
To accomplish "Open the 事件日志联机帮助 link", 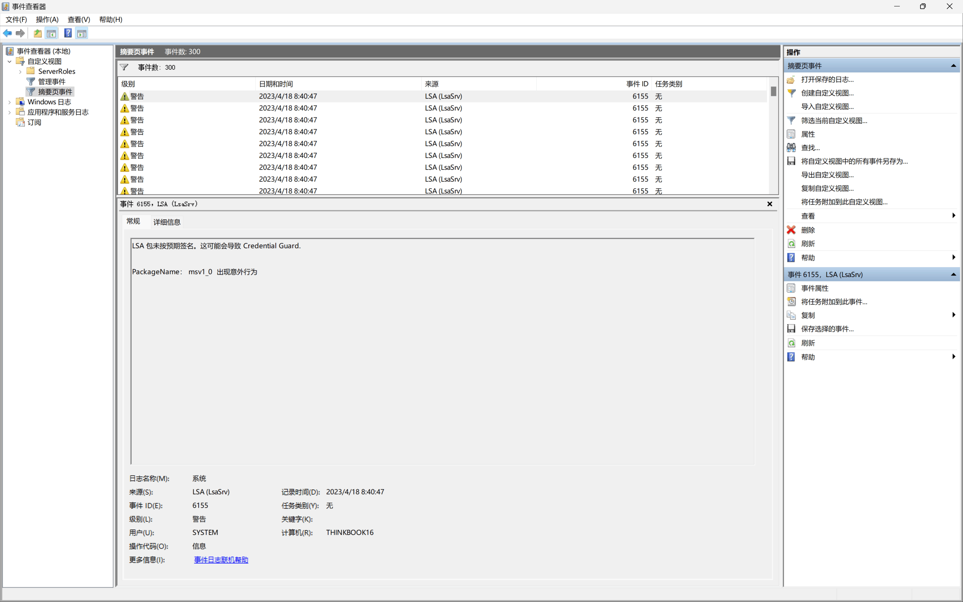I will point(221,560).
